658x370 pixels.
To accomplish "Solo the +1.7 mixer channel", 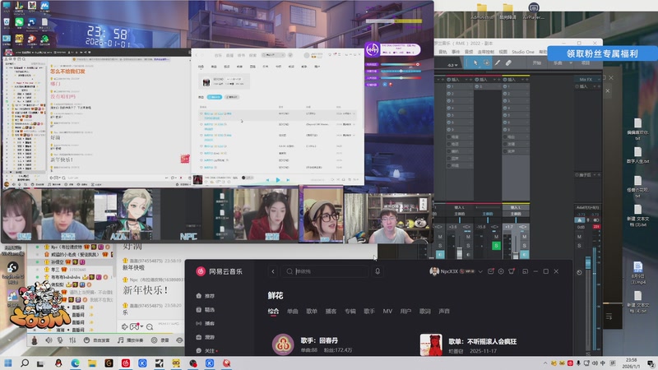I will pos(524,246).
